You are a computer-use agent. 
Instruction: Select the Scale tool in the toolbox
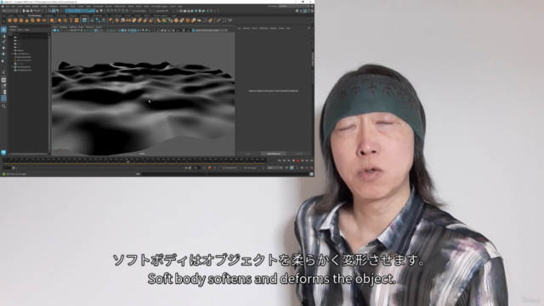(3, 60)
